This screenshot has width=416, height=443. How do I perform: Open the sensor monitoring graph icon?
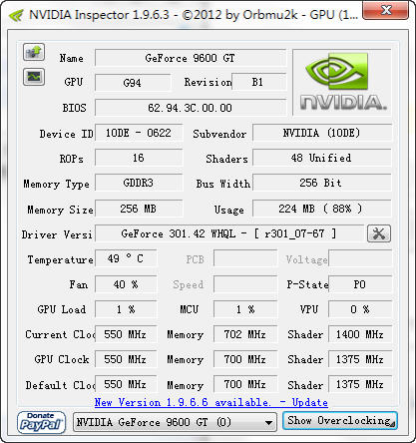click(x=34, y=77)
